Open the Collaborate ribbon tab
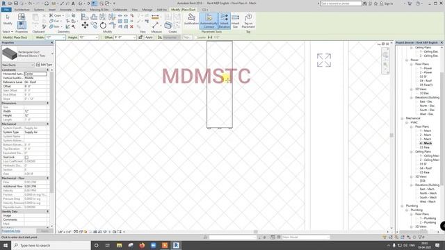Screen dimensions: 445x250 pyautogui.click(x=120, y=10)
